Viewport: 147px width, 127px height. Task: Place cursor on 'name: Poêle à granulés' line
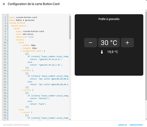tap(22, 20)
